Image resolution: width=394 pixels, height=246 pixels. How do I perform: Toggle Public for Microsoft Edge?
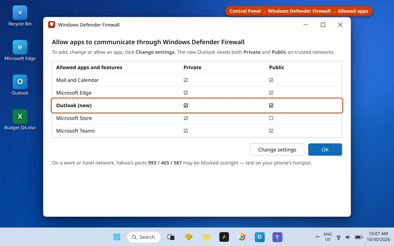(x=271, y=93)
